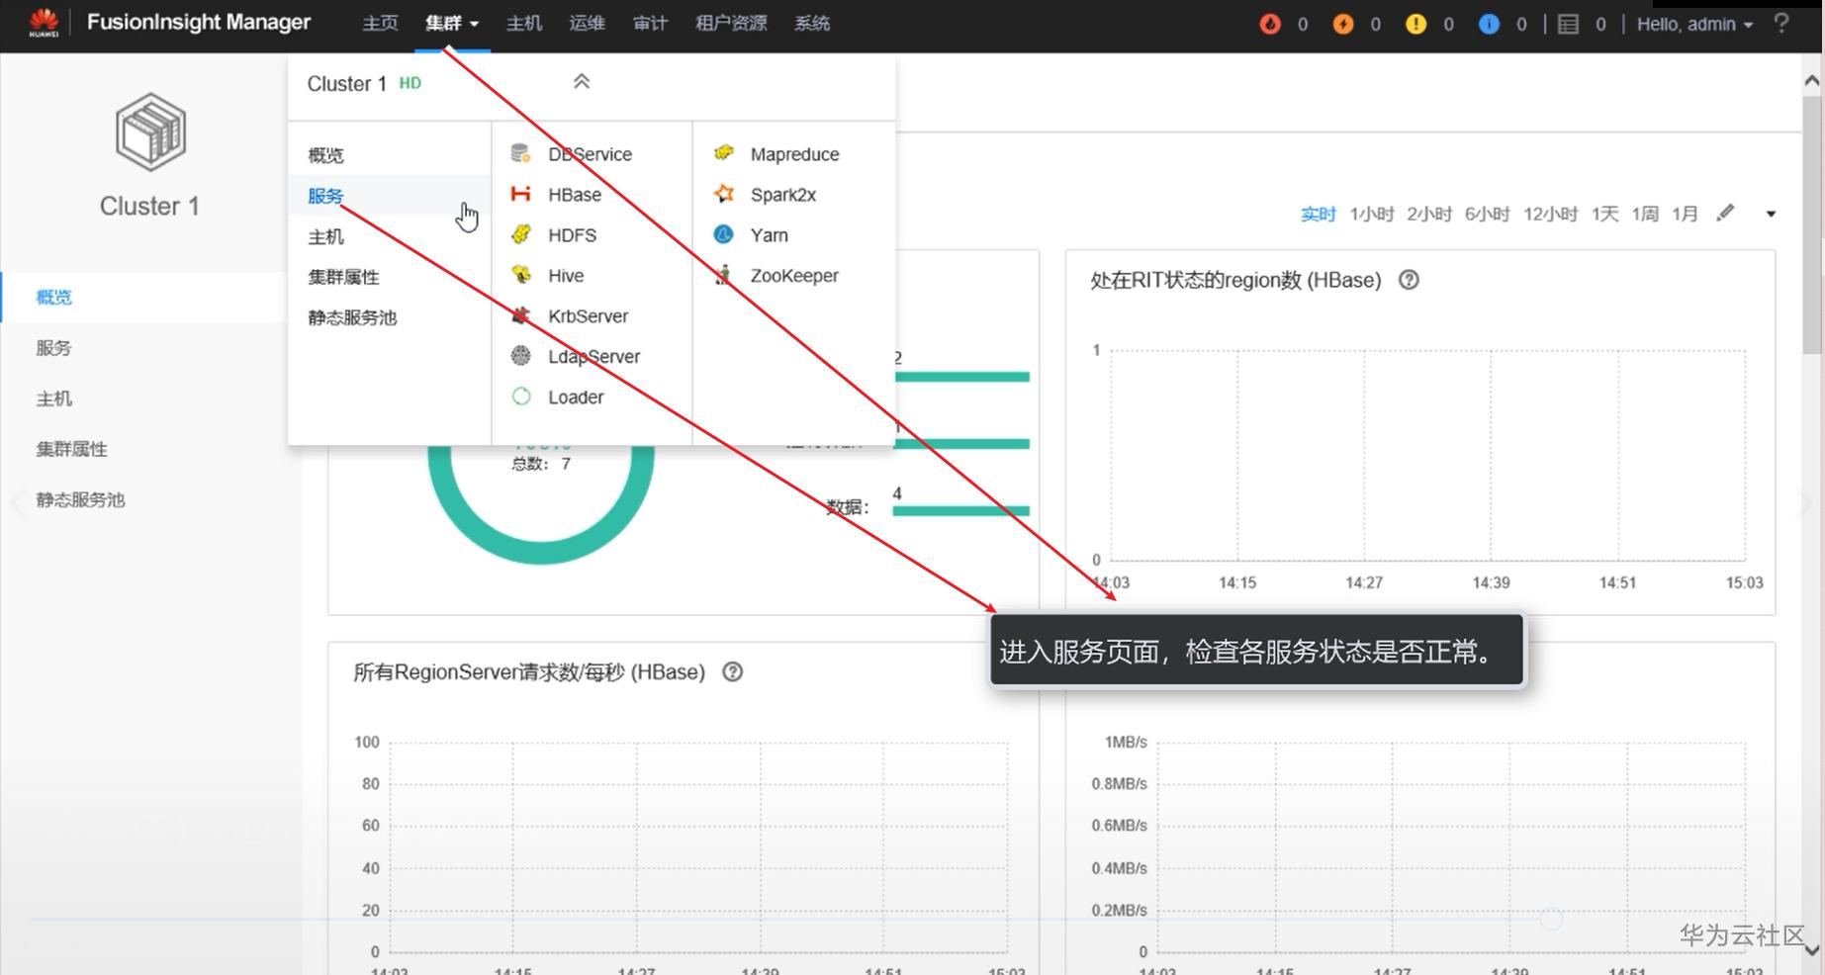Click the Loader circle icon
Image resolution: width=1825 pixels, height=975 pixels.
click(521, 397)
